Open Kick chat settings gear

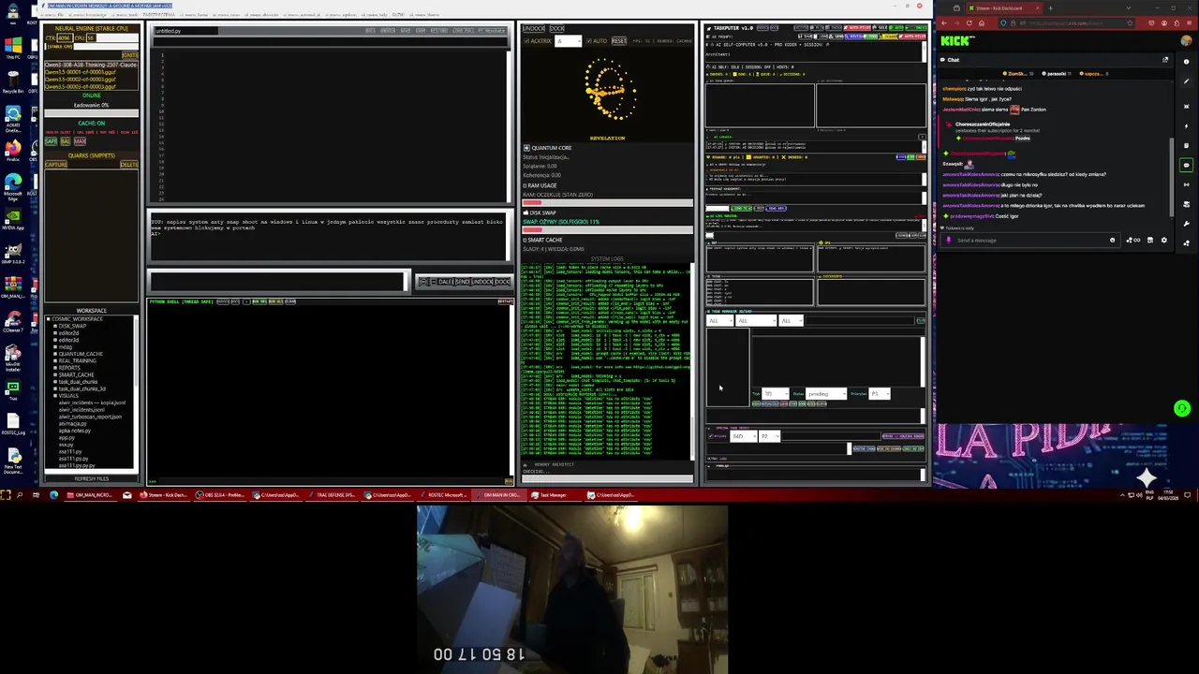pos(1164,241)
